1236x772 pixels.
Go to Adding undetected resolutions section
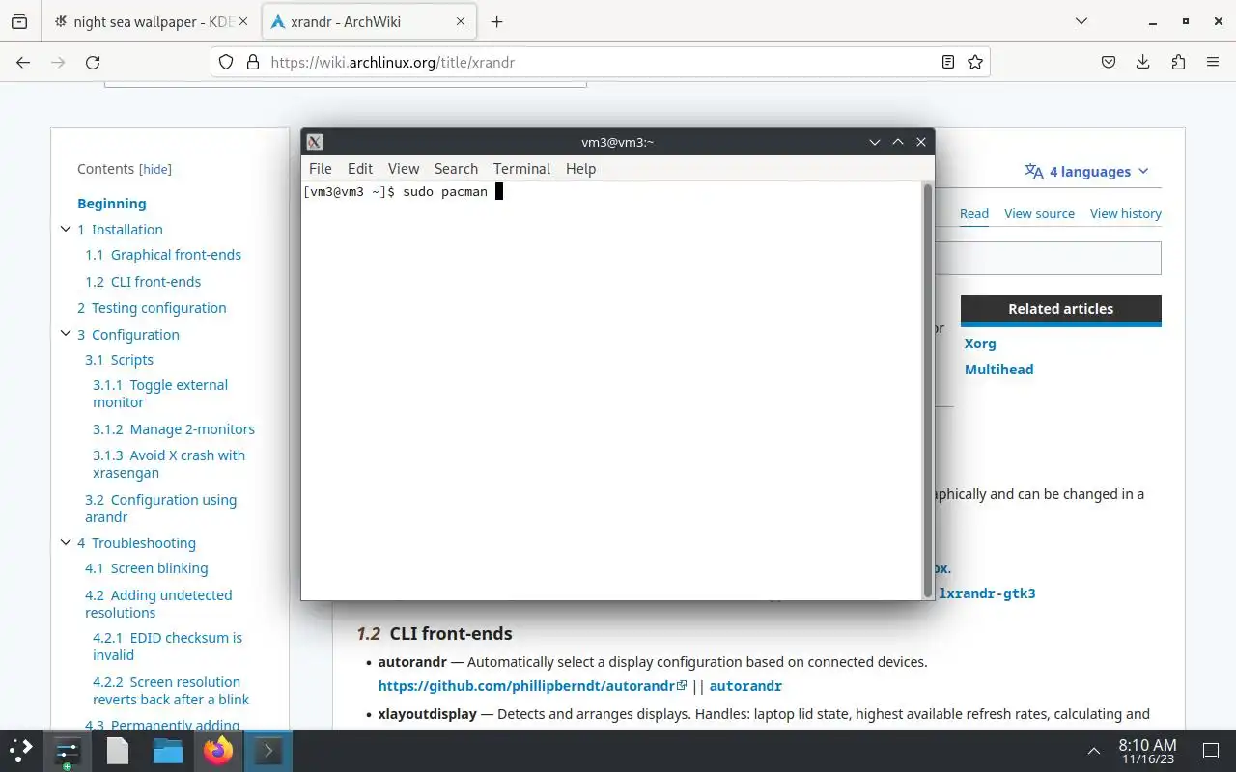pos(158,604)
